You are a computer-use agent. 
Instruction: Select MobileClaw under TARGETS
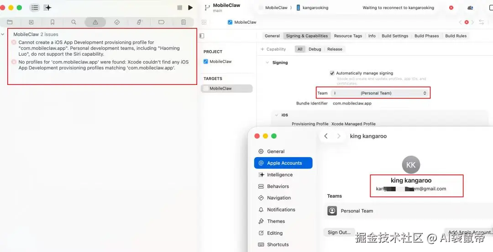(x=227, y=89)
